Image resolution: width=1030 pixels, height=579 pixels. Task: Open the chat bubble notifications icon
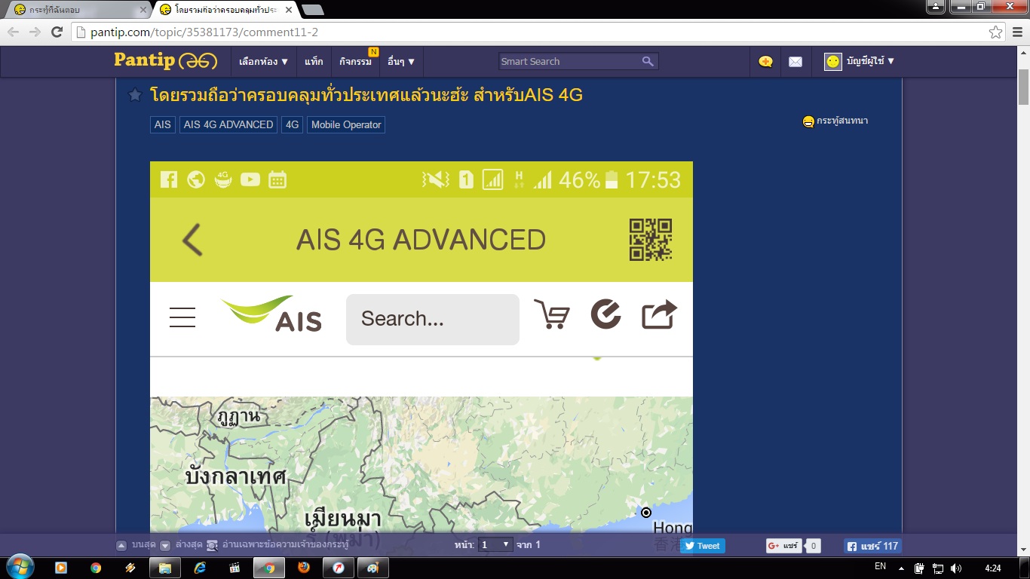point(765,62)
